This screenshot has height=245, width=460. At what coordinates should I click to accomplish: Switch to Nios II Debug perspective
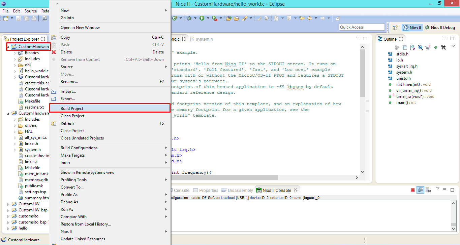pyautogui.click(x=440, y=28)
